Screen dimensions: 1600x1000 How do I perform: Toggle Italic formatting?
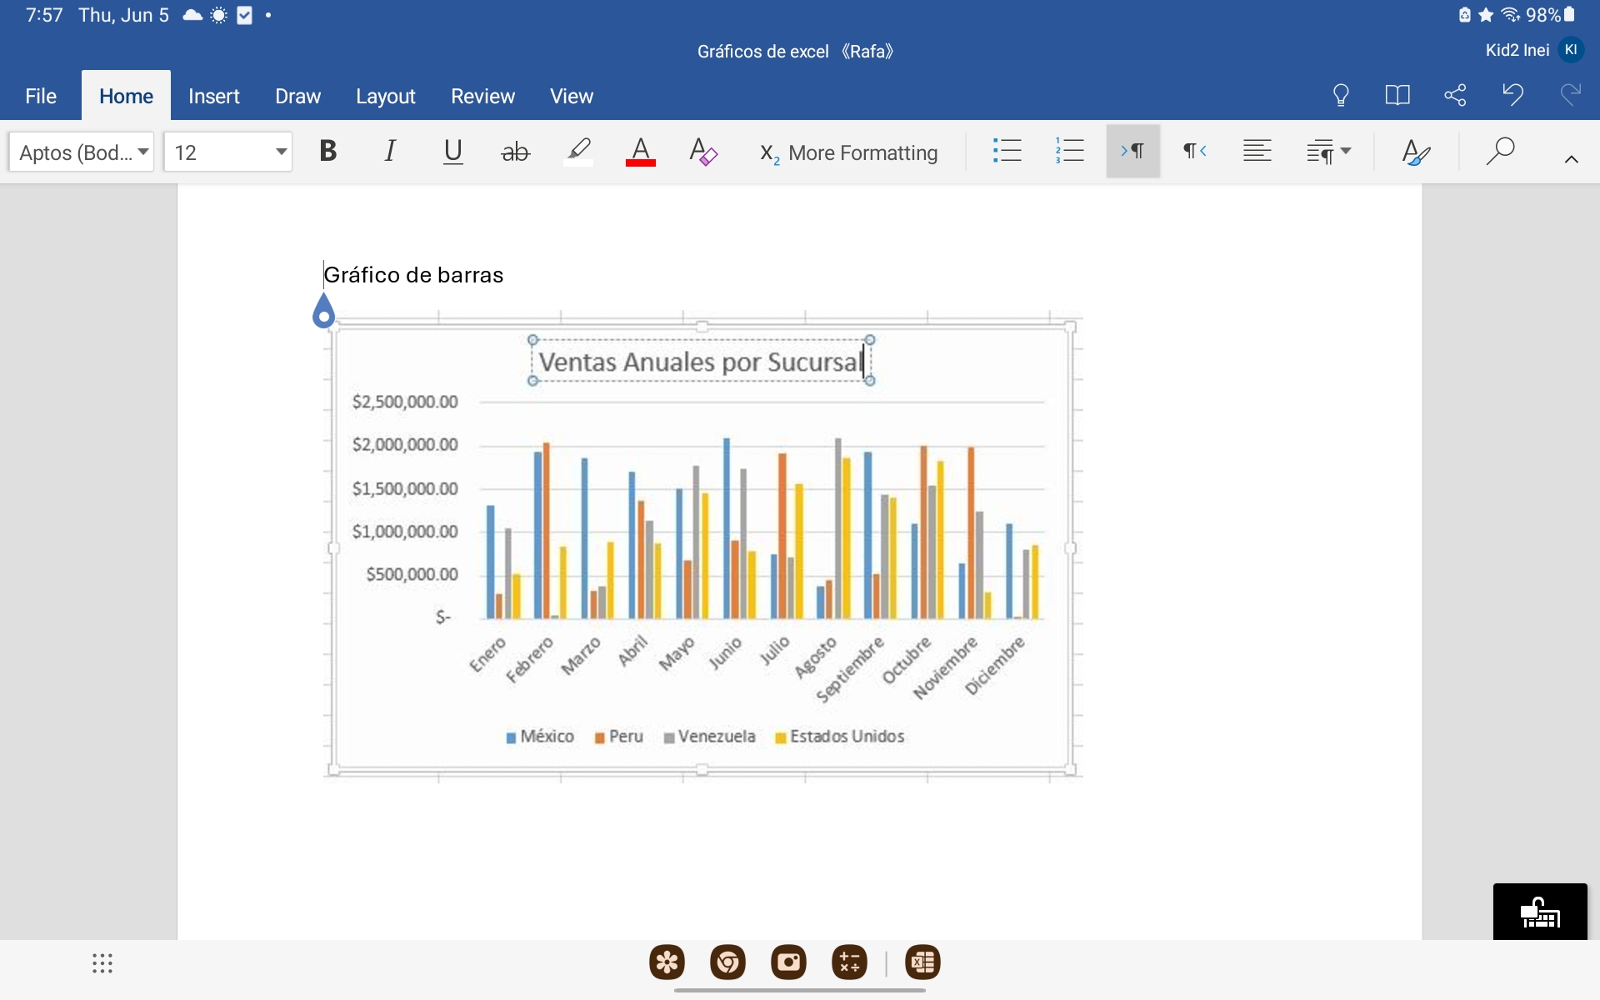click(389, 152)
